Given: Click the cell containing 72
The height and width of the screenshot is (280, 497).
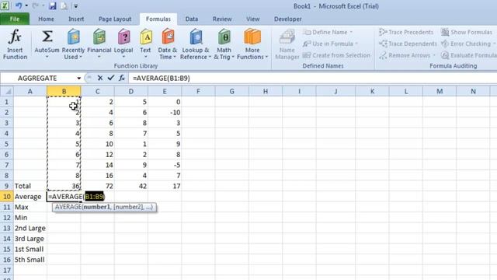Looking at the screenshot, I should click(97, 186).
